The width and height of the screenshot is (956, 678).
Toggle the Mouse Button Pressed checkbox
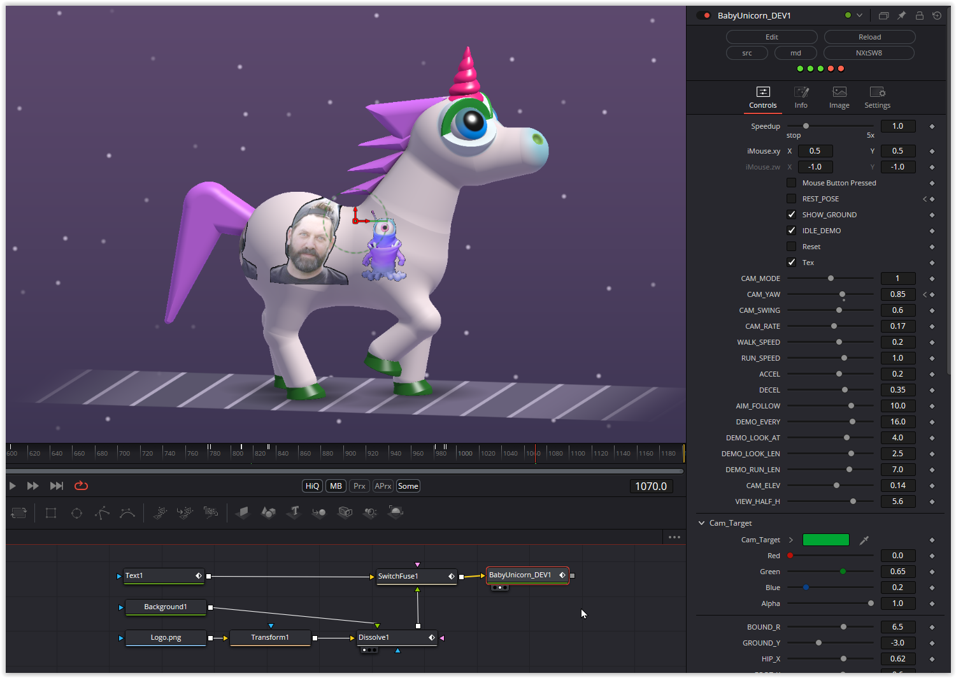tap(791, 183)
